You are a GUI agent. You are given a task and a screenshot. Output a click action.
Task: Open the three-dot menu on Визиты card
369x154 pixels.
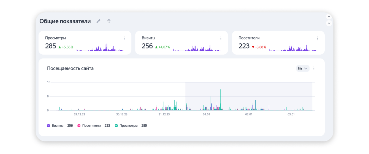[x=221, y=39]
